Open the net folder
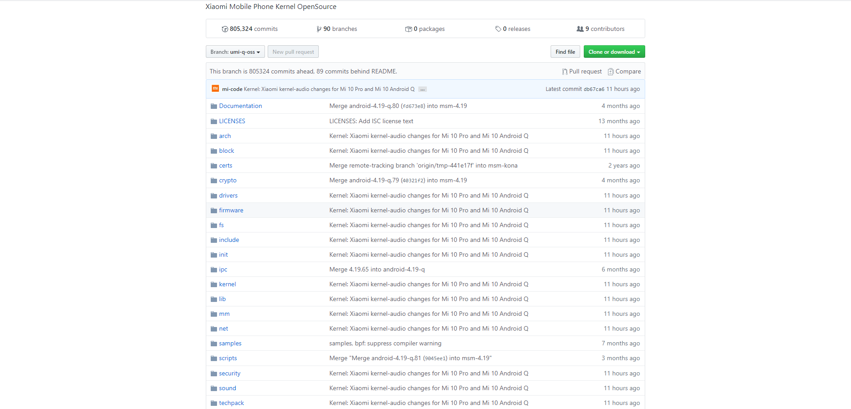The height and width of the screenshot is (409, 851). (223, 329)
